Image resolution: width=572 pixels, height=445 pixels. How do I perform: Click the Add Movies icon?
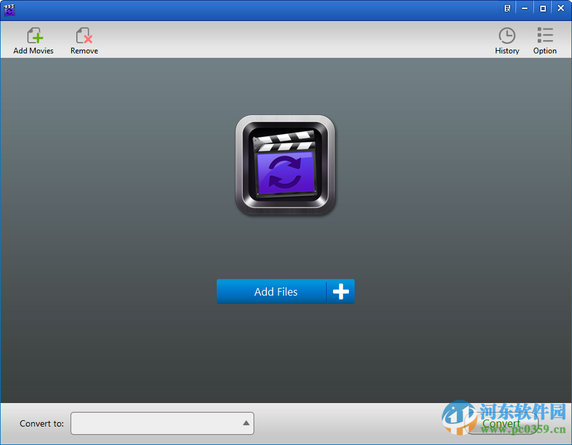[x=33, y=35]
